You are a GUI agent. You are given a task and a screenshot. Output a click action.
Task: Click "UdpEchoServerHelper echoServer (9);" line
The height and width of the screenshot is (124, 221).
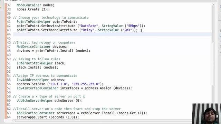(x=50, y=101)
